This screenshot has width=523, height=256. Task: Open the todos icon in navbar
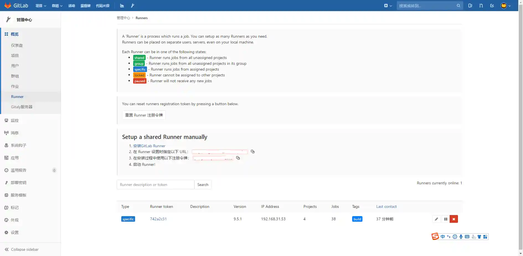click(492, 6)
